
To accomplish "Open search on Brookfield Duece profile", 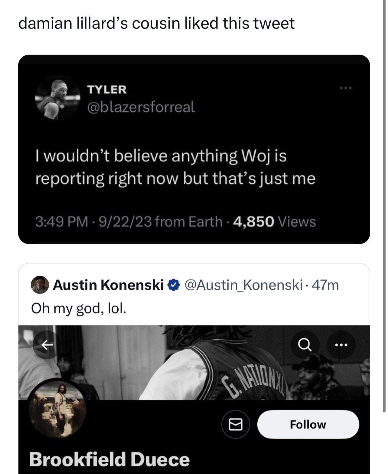I will (305, 345).
